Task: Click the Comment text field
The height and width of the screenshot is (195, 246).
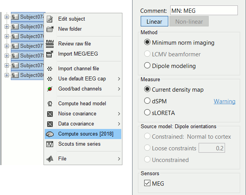Action: click(204, 10)
